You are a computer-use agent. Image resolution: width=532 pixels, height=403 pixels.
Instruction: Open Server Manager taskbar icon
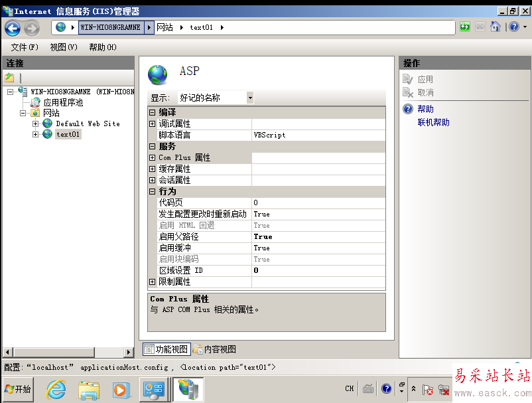154,390
